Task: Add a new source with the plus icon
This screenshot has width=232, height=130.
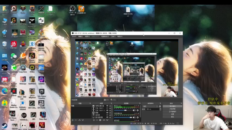Action: (94, 120)
